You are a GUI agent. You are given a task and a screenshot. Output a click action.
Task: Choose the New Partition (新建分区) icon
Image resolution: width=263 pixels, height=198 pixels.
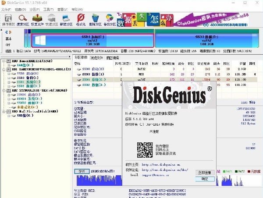(66, 20)
